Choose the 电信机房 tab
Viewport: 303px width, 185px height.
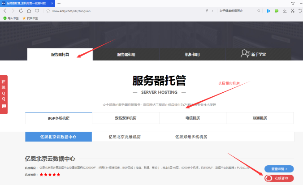pyautogui.click(x=193, y=118)
